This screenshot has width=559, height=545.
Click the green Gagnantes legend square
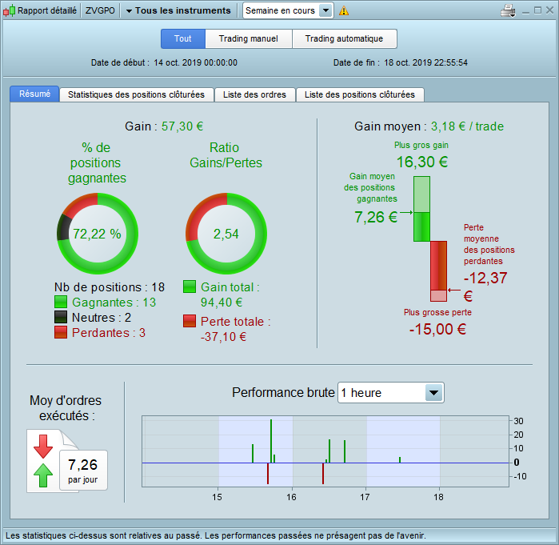(61, 303)
